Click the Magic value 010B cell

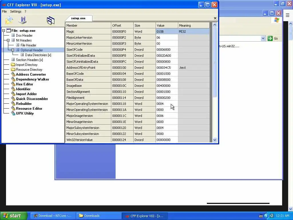(x=167, y=32)
